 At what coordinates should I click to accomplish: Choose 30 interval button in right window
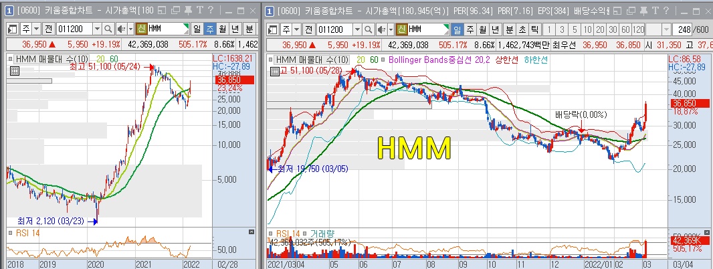pyautogui.click(x=613, y=29)
